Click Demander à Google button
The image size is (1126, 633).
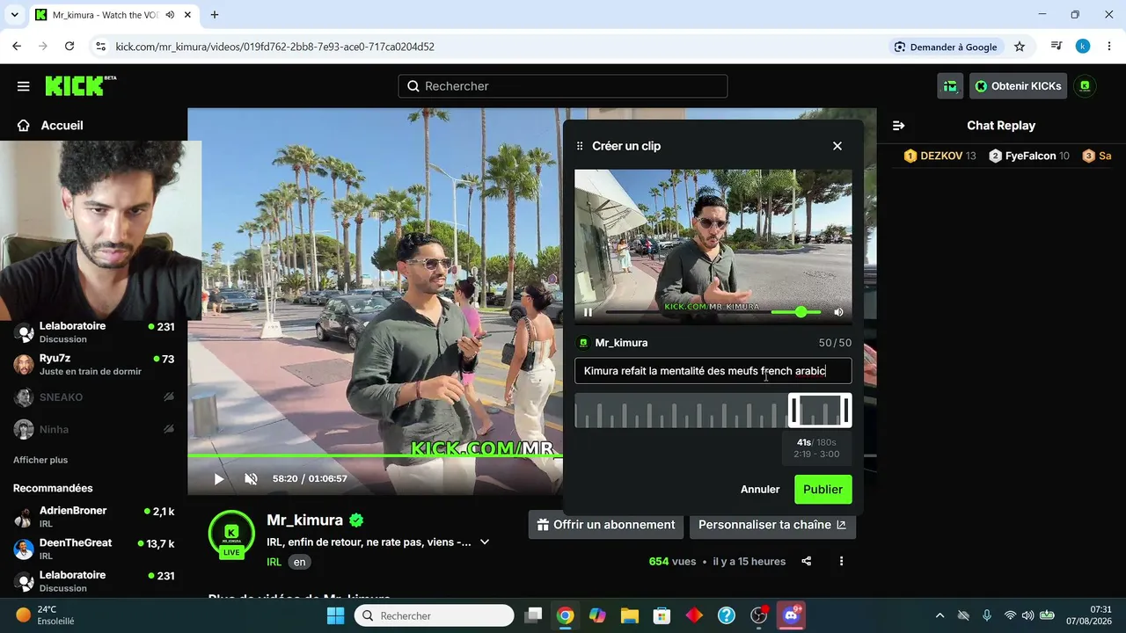(x=946, y=47)
